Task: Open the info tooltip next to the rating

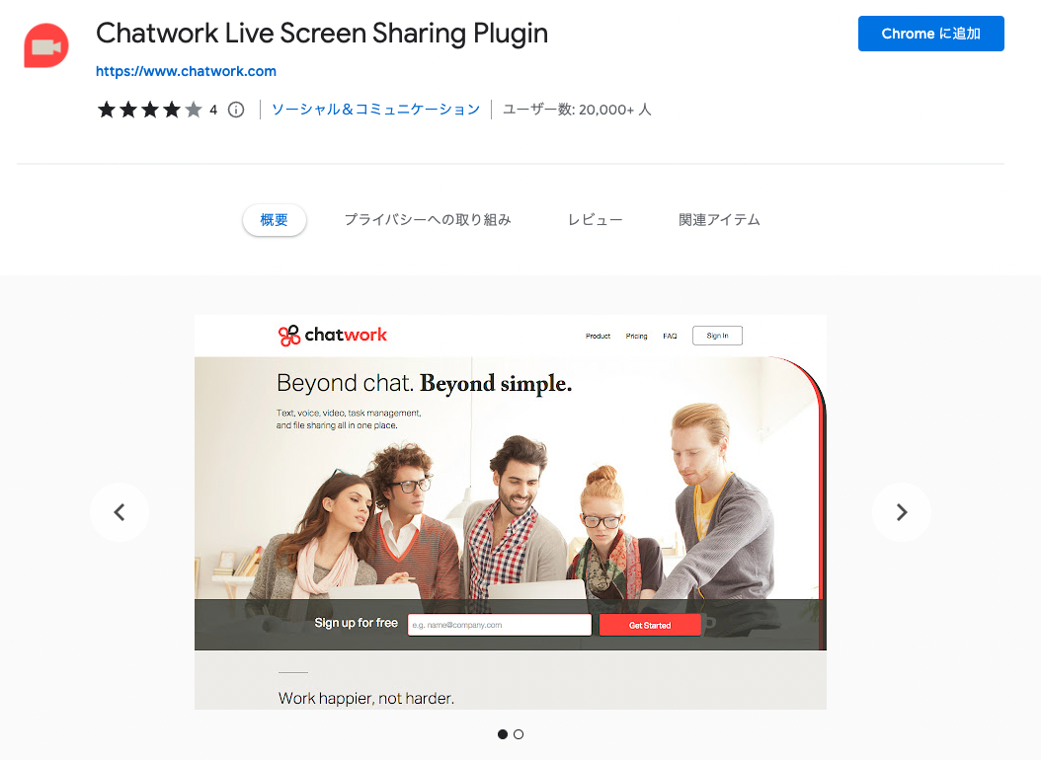Action: pos(235,110)
